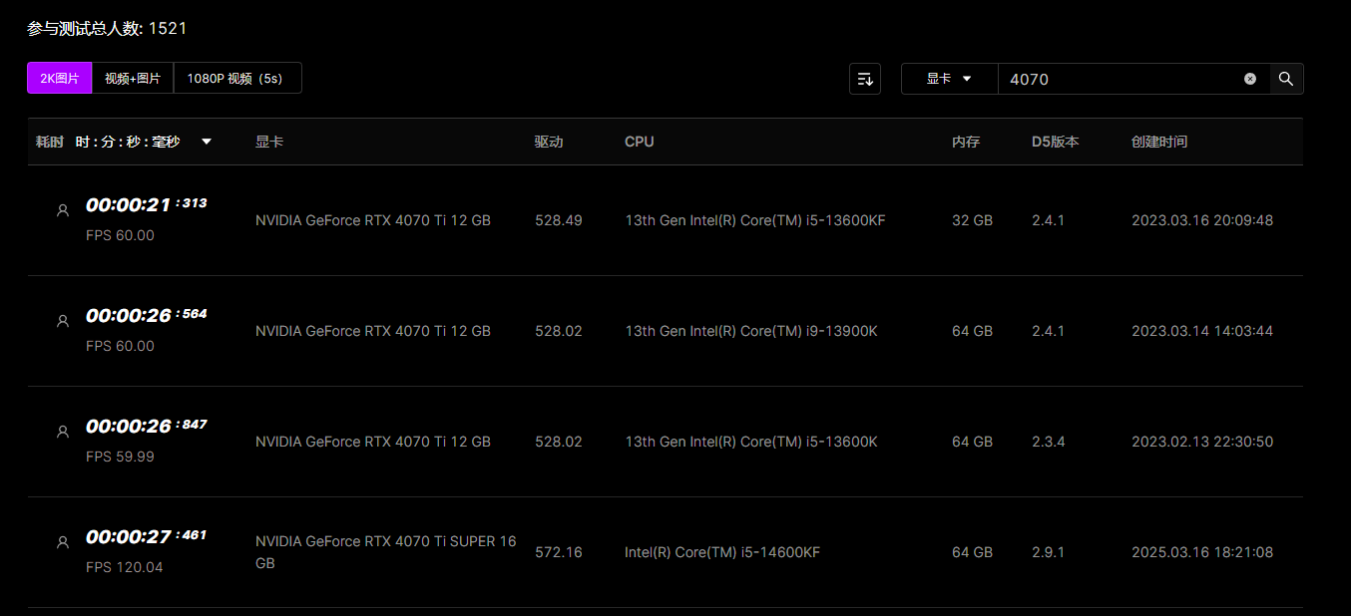Click driver version 572.16
Screen dimensions: 1351x616
click(559, 552)
